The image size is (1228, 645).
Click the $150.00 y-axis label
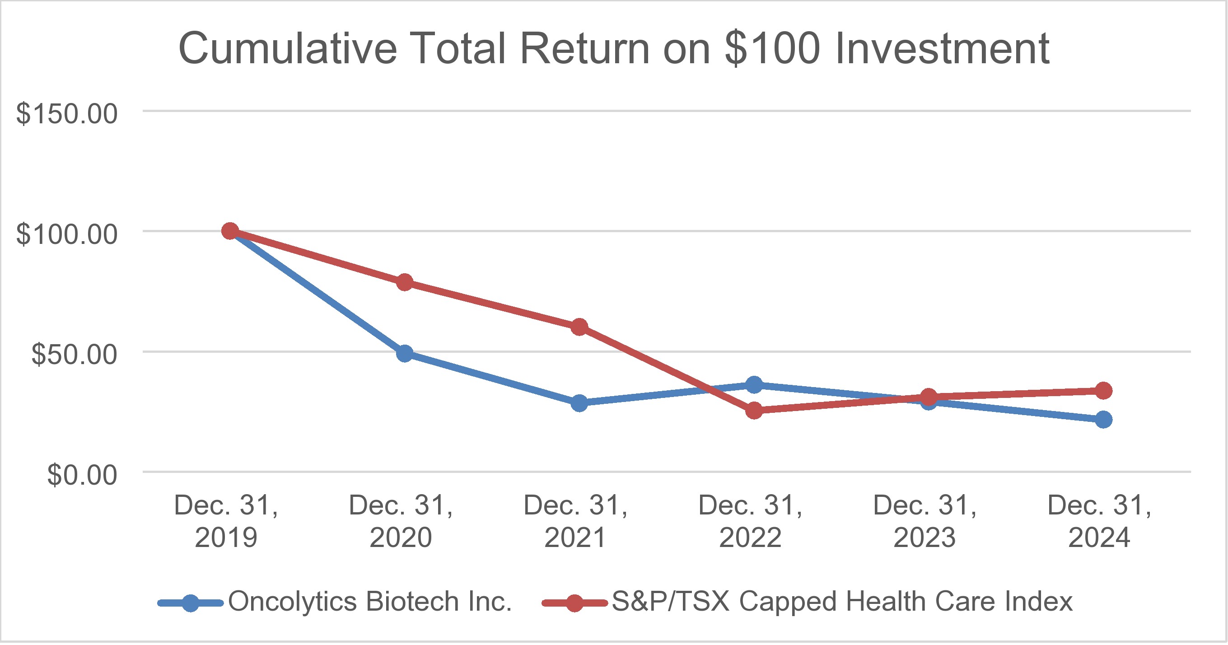click(67, 114)
